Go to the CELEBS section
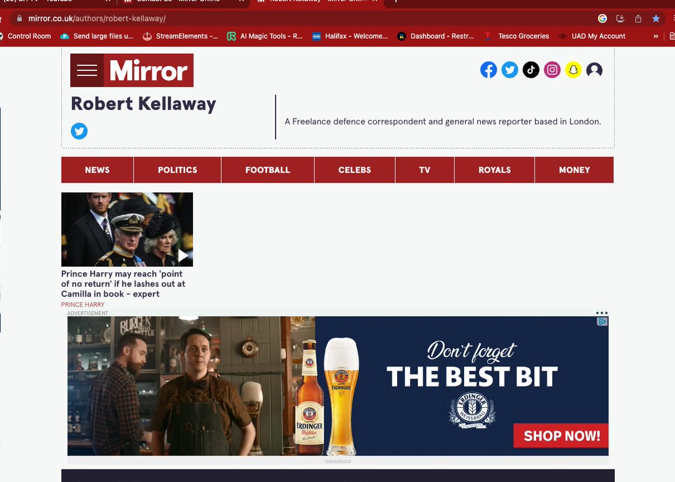 [x=355, y=170]
